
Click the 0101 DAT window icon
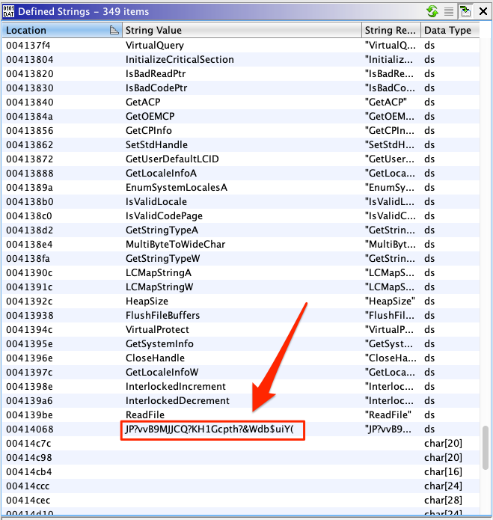(8, 11)
